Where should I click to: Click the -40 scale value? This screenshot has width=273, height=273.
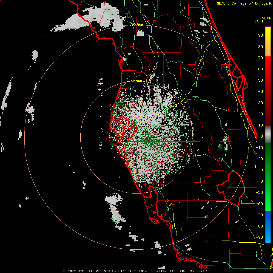tap(259, 181)
